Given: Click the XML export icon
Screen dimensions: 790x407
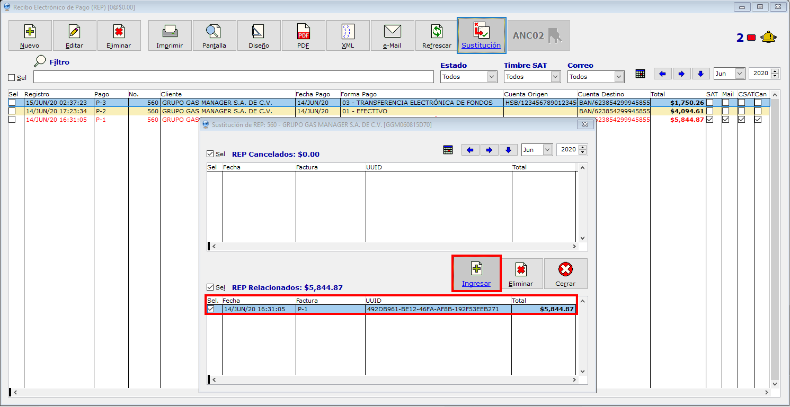Looking at the screenshot, I should click(x=348, y=32).
